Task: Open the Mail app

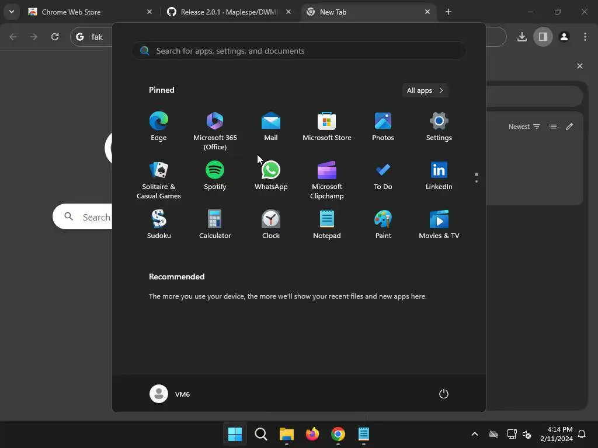Action: (x=271, y=127)
